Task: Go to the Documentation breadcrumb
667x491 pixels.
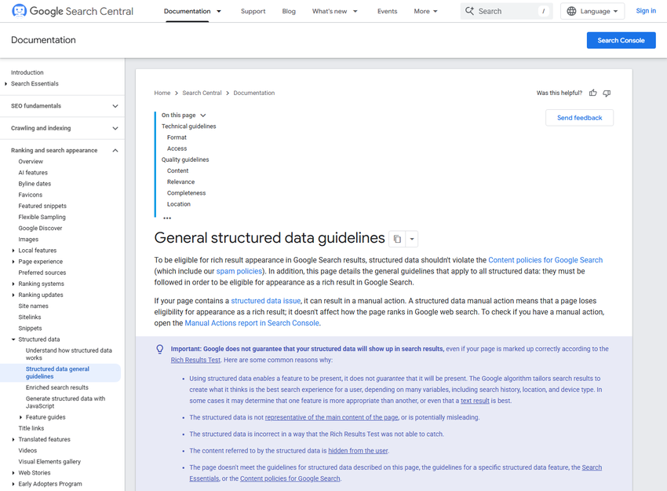Action: [x=254, y=93]
